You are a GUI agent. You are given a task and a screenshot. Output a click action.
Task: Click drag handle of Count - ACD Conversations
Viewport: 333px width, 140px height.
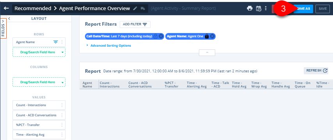point(62,115)
